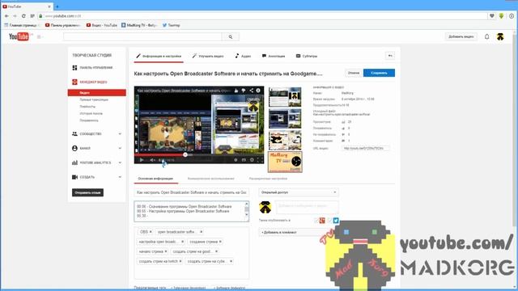Click the green lock security icon

[x=40, y=16]
